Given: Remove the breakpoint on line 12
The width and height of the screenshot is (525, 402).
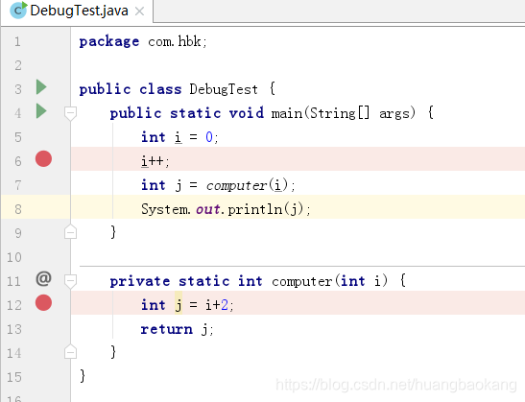Looking at the screenshot, I should pyautogui.click(x=43, y=302).
